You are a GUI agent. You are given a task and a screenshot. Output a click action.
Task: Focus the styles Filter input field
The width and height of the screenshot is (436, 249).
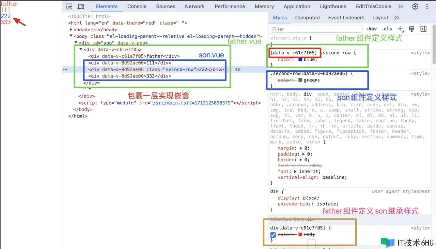coord(316,29)
